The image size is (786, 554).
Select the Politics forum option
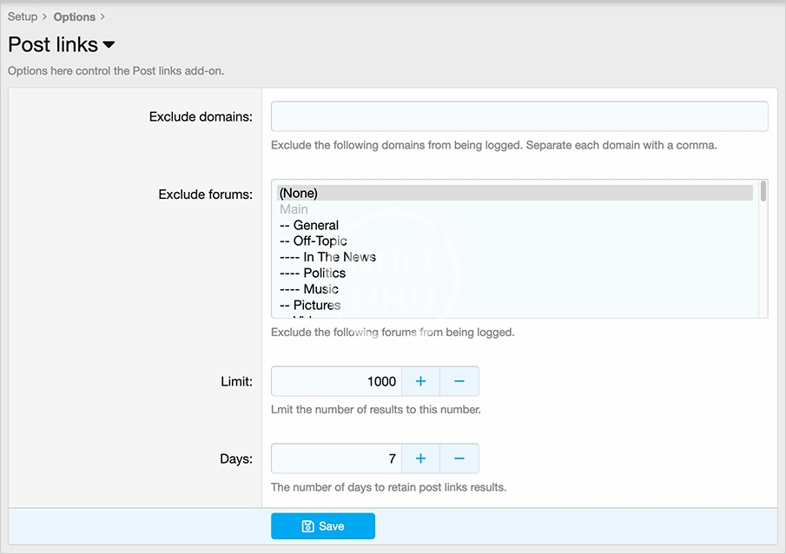click(323, 273)
